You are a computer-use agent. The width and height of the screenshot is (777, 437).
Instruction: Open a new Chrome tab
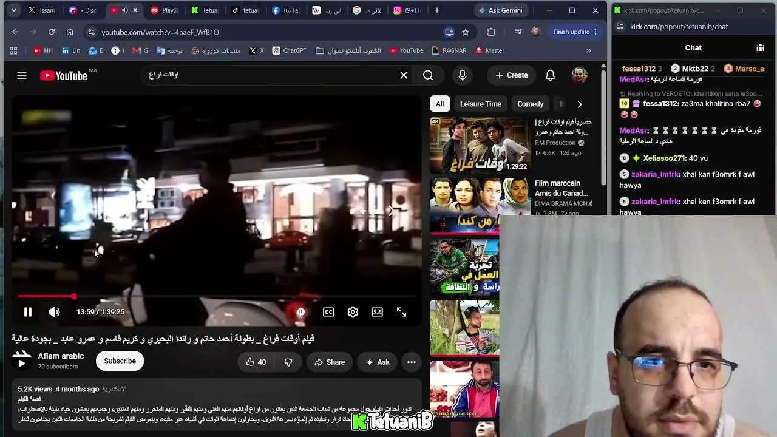point(436,10)
